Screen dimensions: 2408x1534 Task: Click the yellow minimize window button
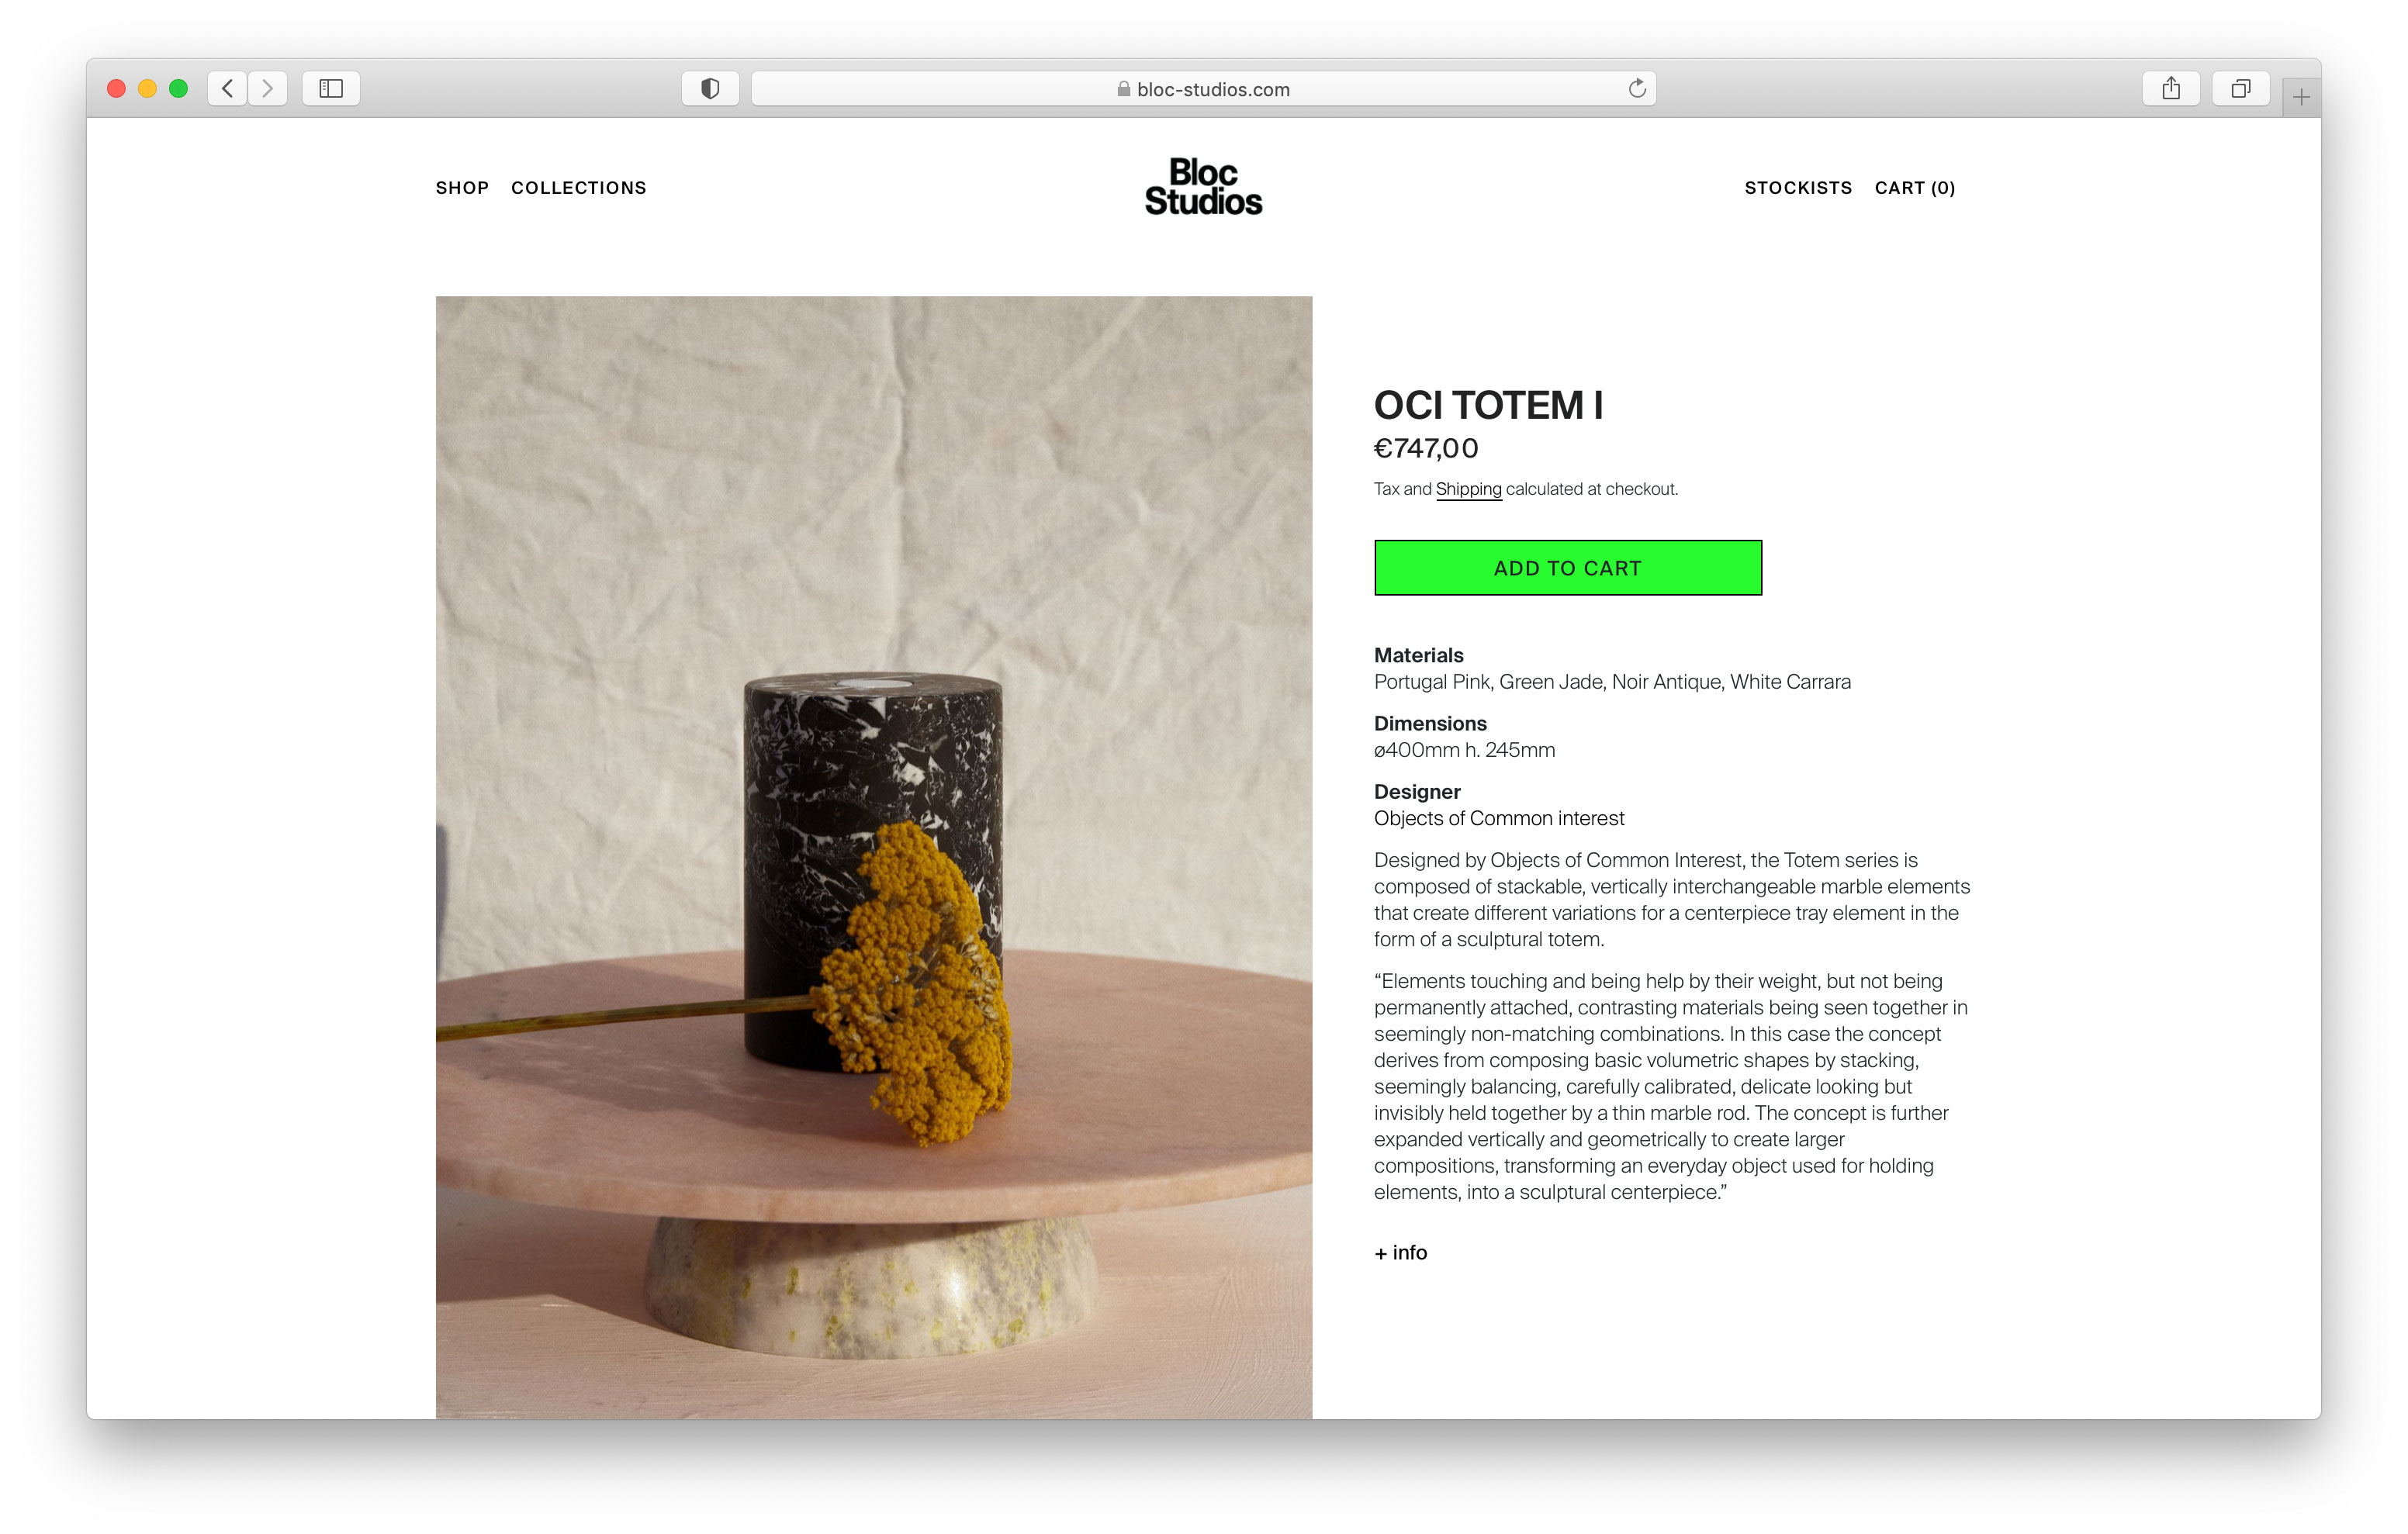point(147,89)
